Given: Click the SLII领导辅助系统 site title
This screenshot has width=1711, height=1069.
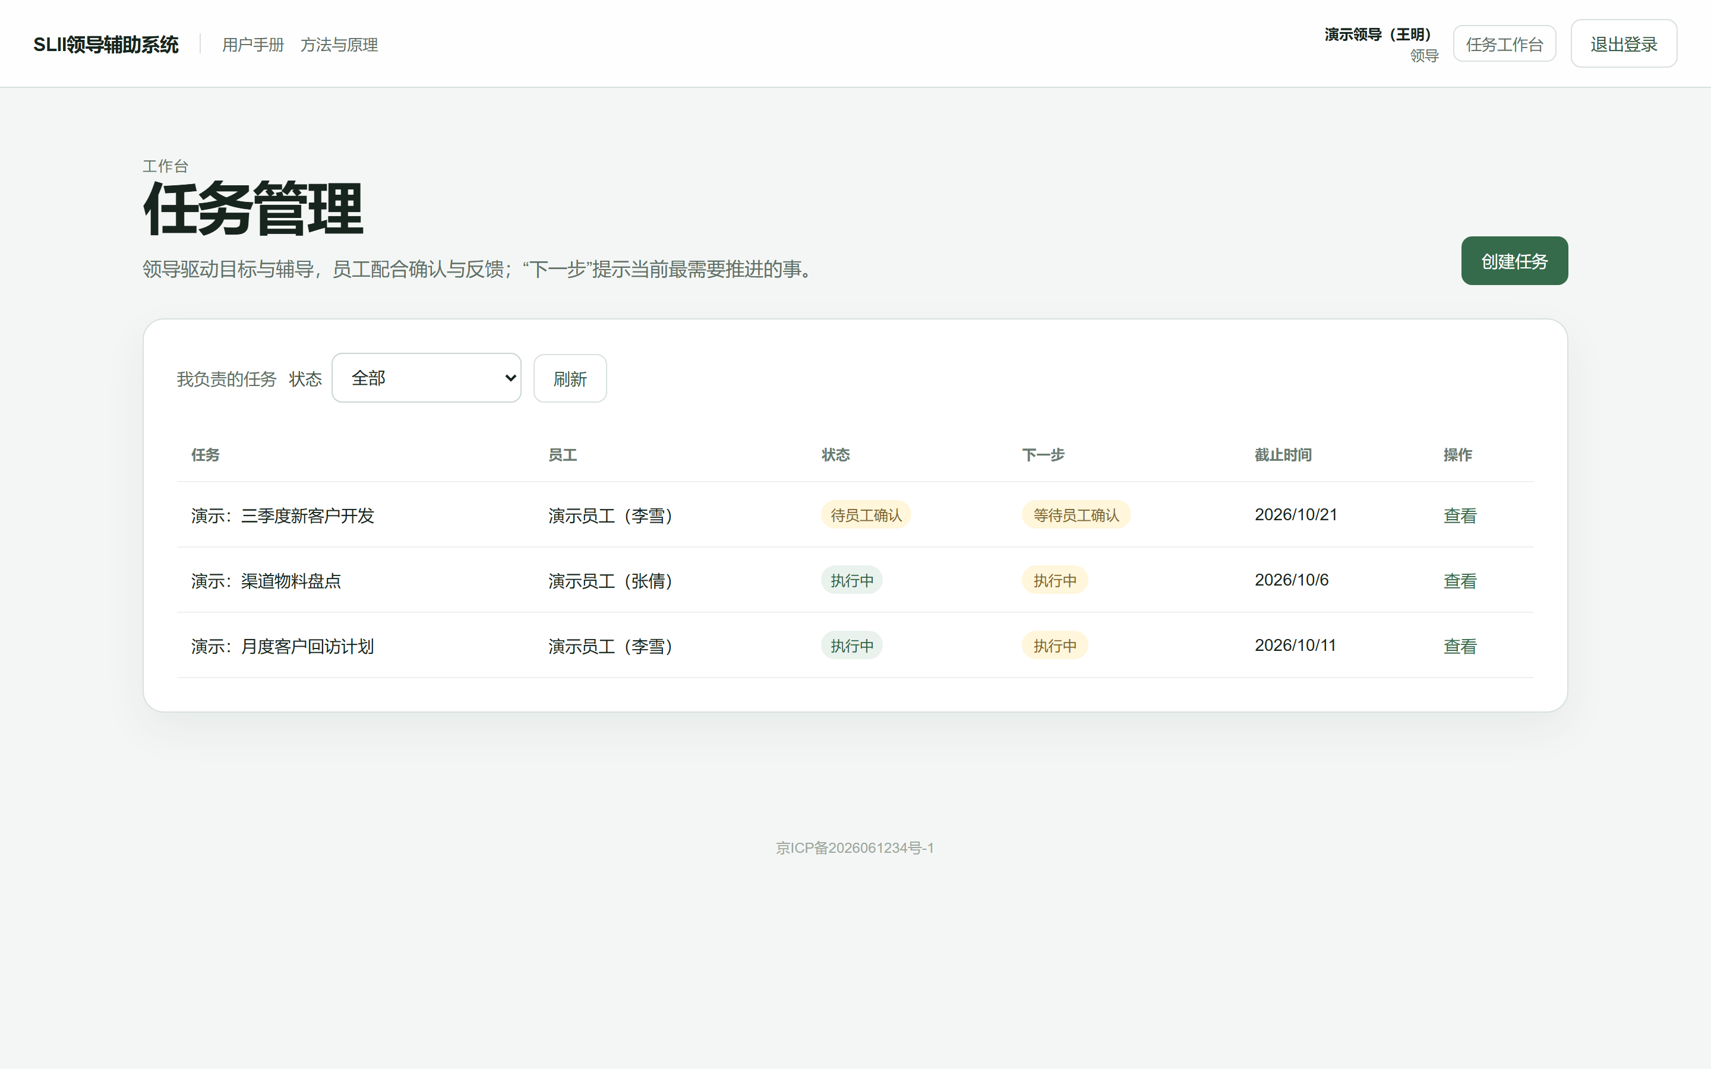Looking at the screenshot, I should (106, 45).
